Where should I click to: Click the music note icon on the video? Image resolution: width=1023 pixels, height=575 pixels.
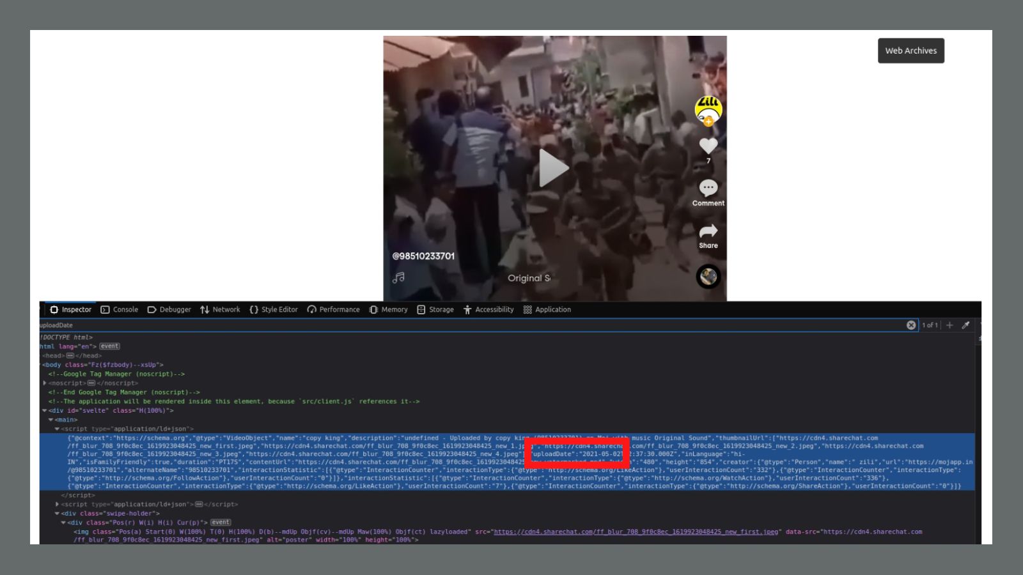398,278
